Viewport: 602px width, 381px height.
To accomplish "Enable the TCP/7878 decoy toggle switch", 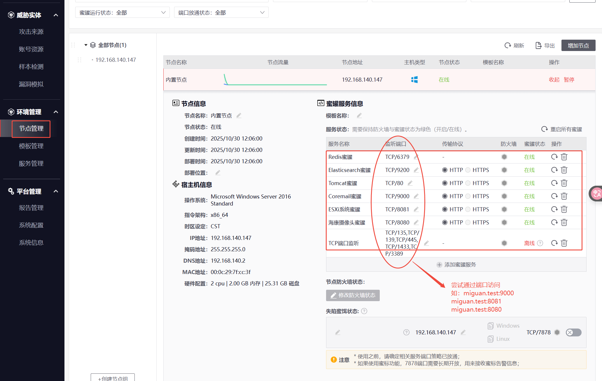I will pyautogui.click(x=573, y=332).
